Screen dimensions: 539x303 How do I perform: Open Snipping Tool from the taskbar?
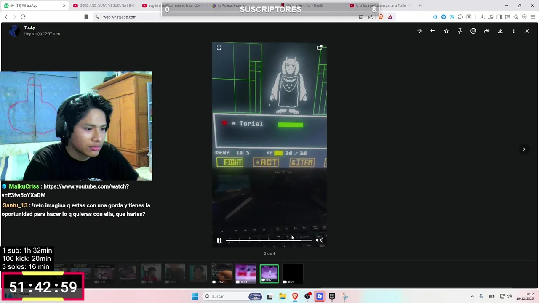pos(344,296)
